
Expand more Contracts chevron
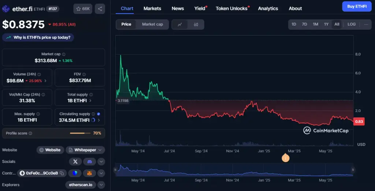[101, 173]
